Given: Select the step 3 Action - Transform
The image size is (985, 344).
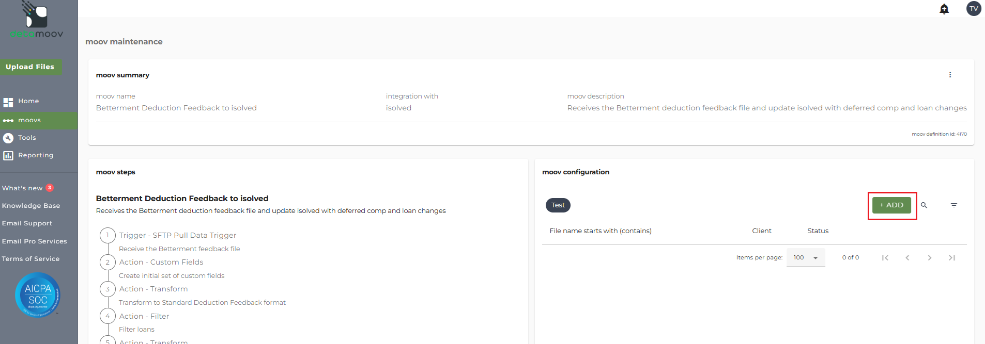Looking at the screenshot, I should pos(153,289).
